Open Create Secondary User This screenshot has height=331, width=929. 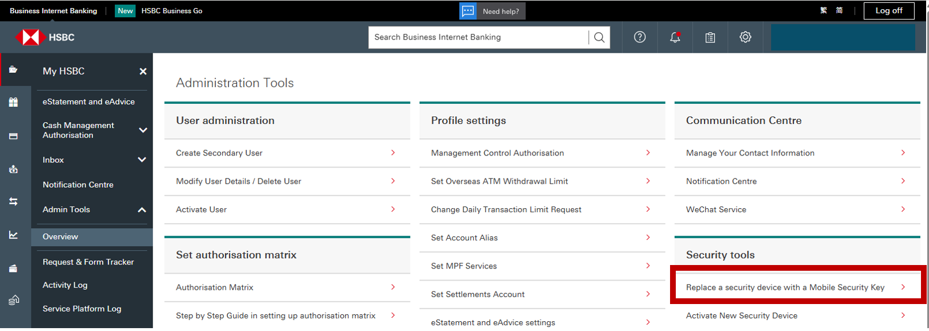287,153
